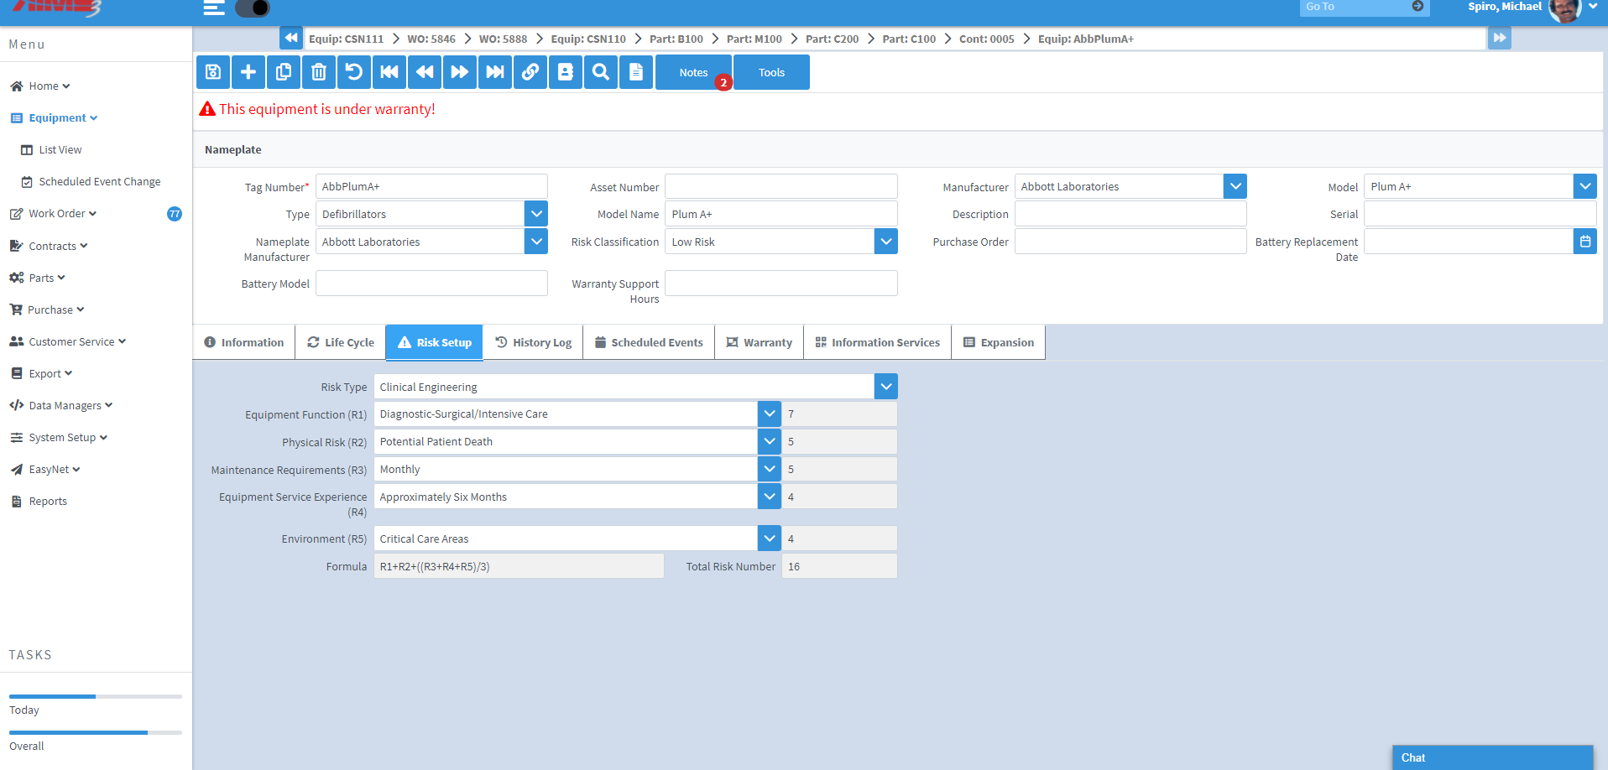Screen dimensions: 1608x770
Task: Open the record search tool
Action: tap(600, 72)
